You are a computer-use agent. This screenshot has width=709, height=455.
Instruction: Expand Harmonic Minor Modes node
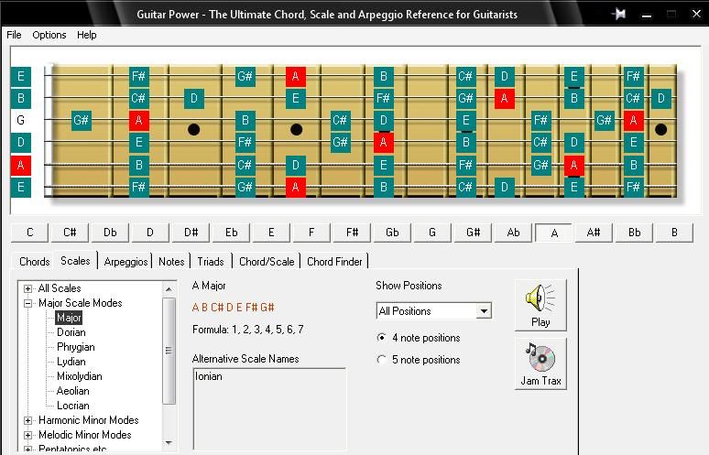(28, 420)
